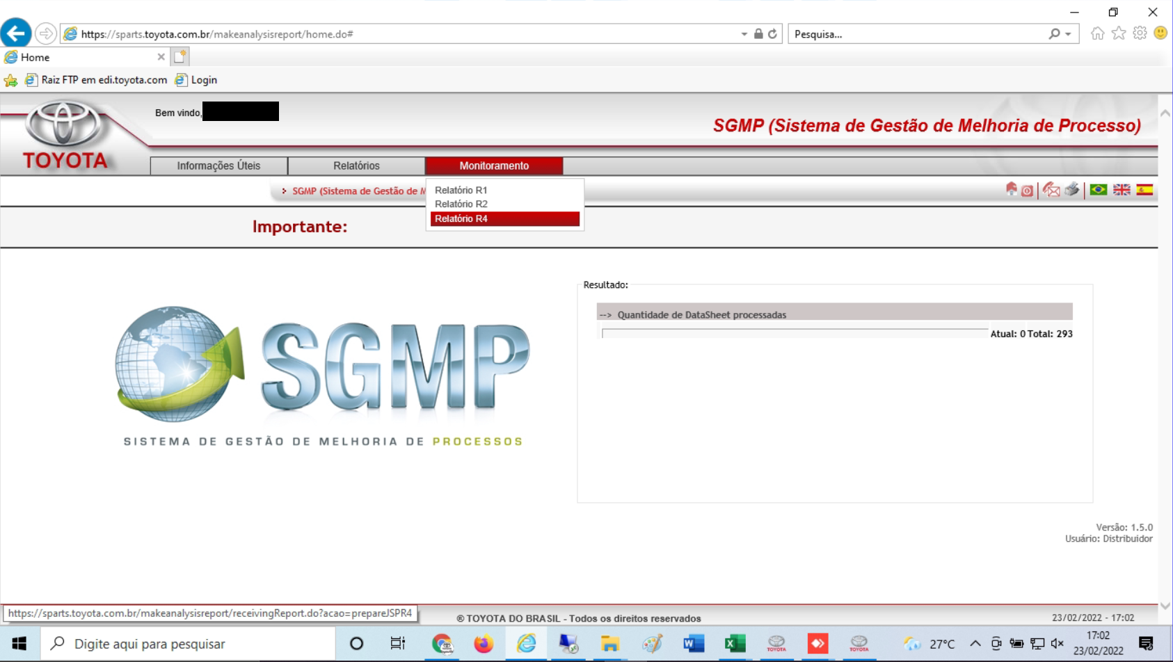Open Task View on the taskbar
The width and height of the screenshot is (1173, 662).
398,644
